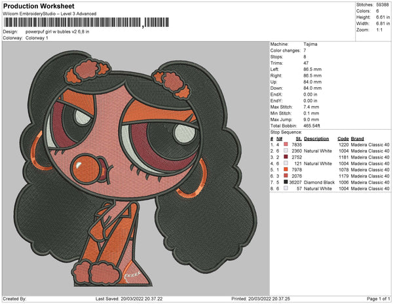Image resolution: width=393 pixels, height=304 pixels.
Task: Select the 'Down:' label
Action: coord(276,88)
